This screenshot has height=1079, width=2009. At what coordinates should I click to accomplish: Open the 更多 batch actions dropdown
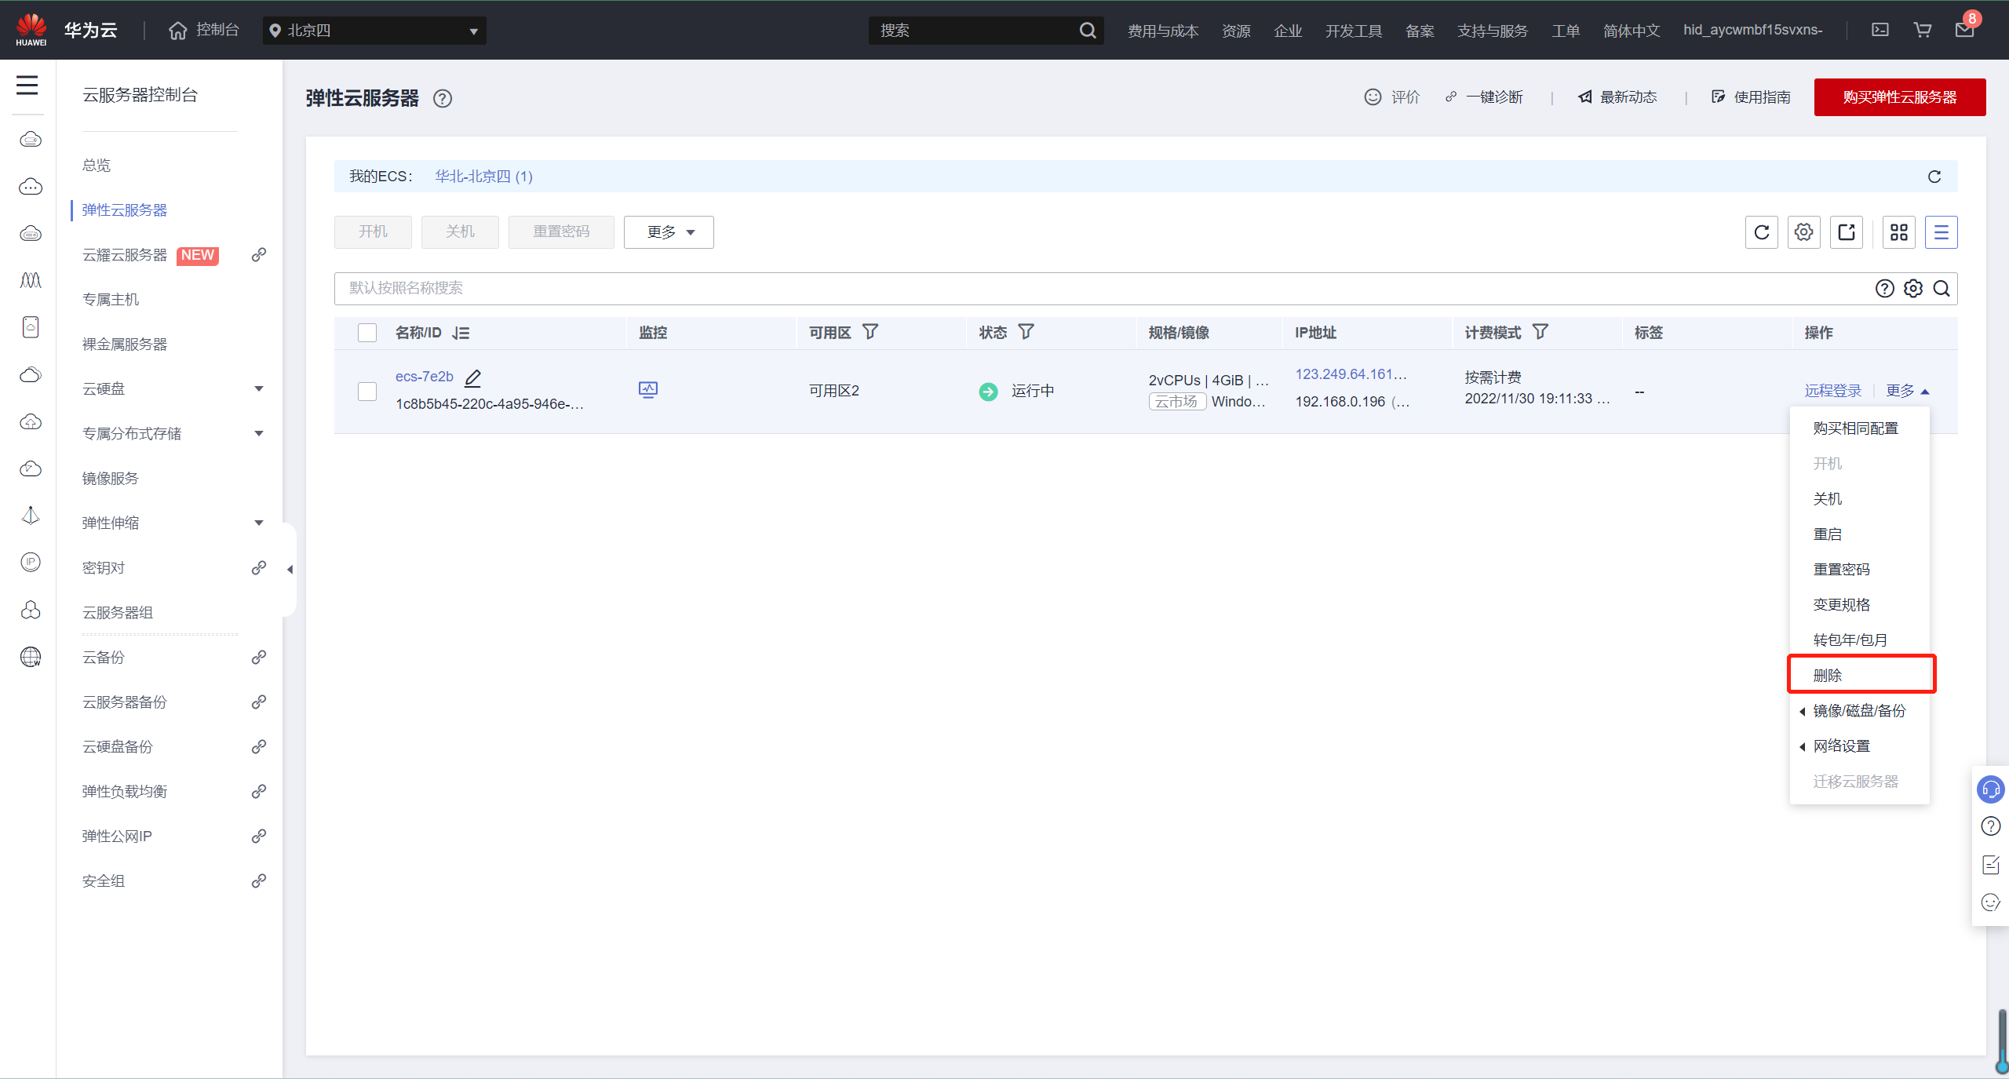[x=669, y=232]
